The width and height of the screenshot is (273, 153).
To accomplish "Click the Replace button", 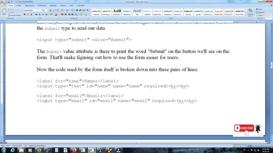I will [260, 12].
